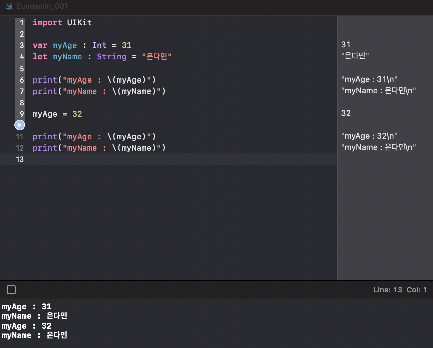This screenshot has width=433, height=348.
Task: Click last console output 'myName : 은다민'
Action: click(35, 335)
